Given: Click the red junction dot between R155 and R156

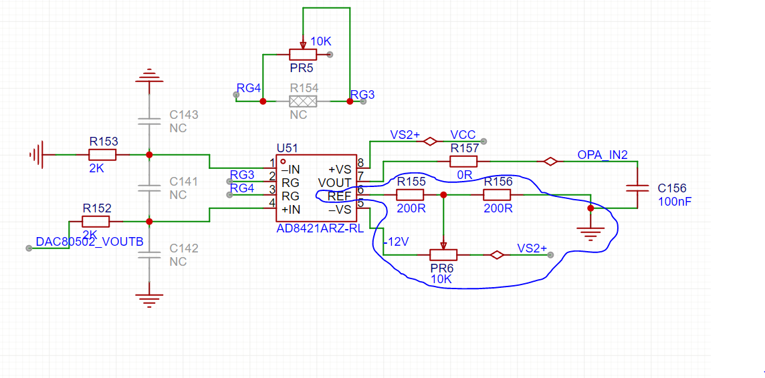Looking at the screenshot, I should coord(443,195).
